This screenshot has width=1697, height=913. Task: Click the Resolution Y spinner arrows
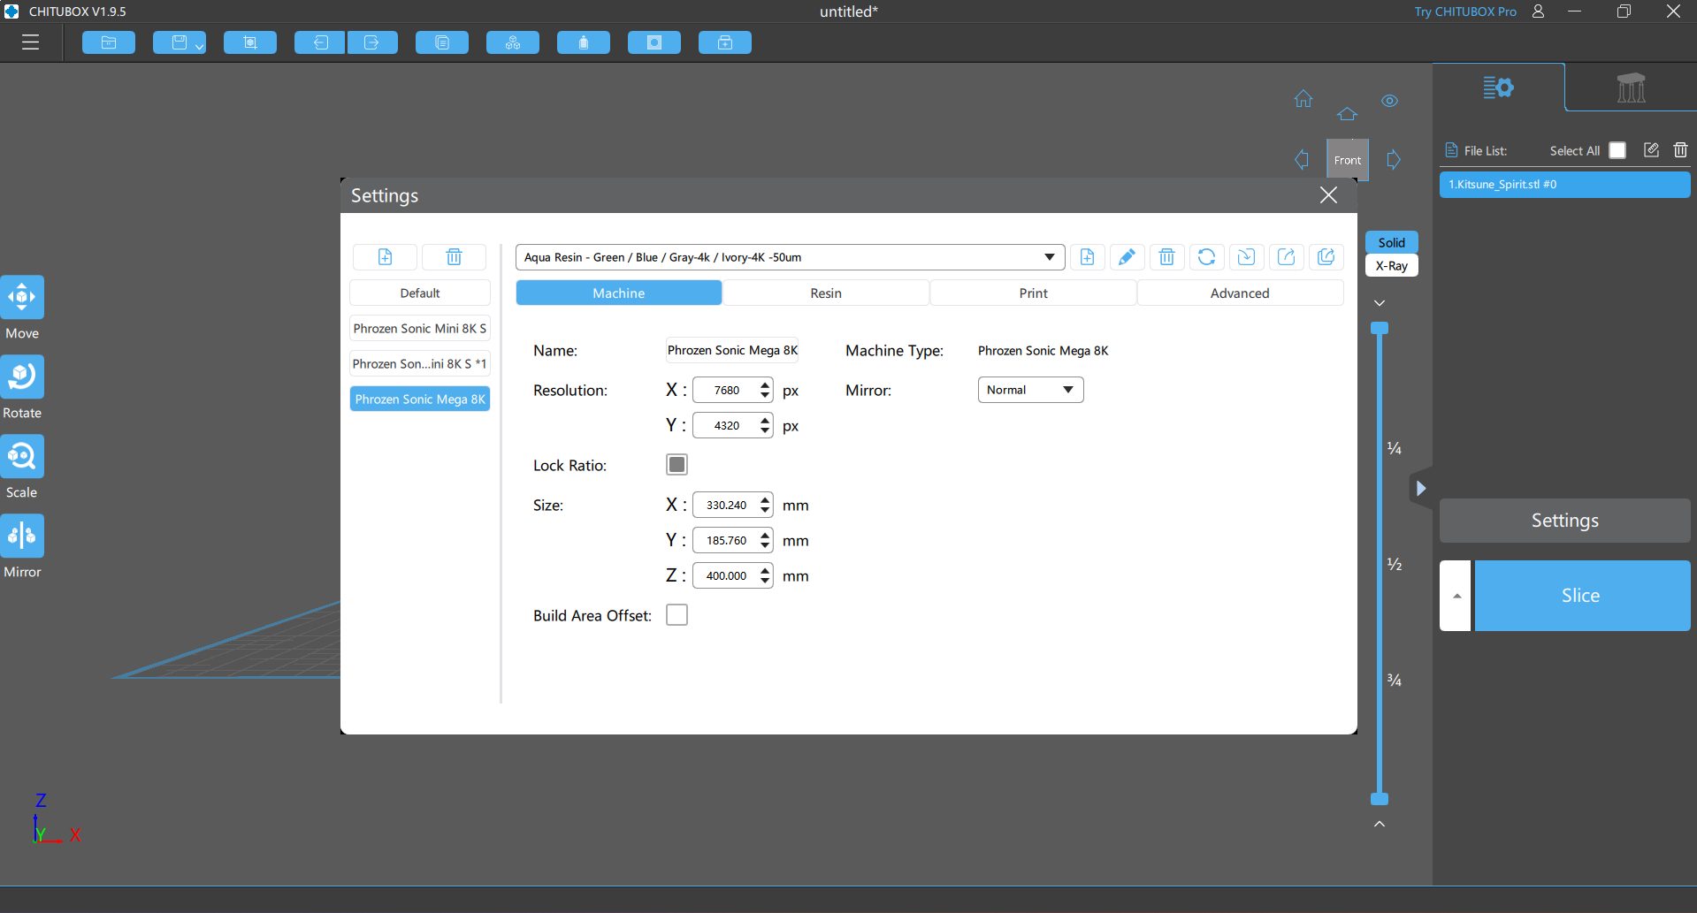[765, 425]
